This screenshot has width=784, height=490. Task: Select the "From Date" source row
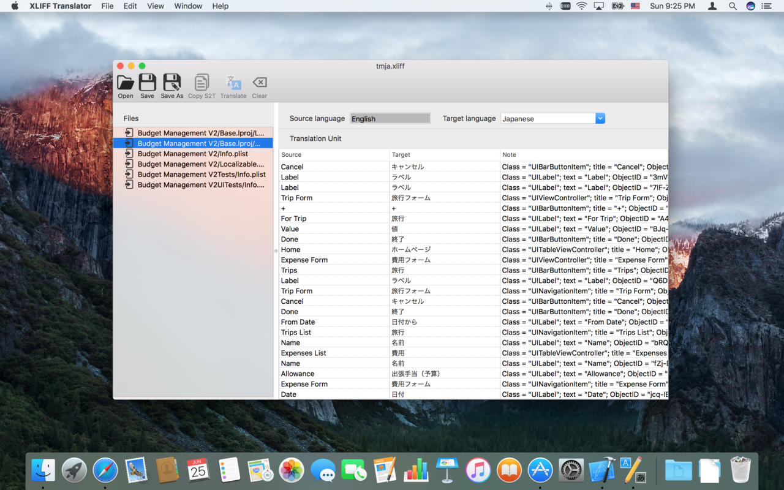click(334, 322)
